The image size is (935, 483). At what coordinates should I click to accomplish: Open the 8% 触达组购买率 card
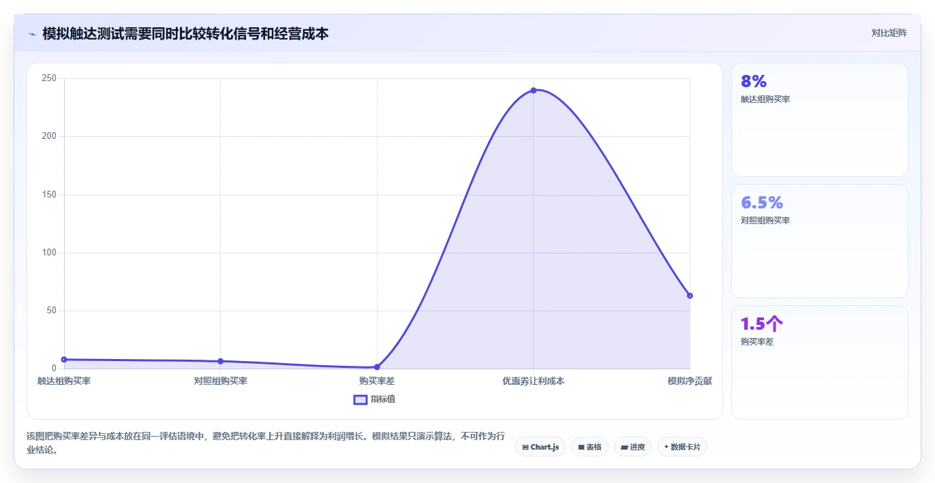click(820, 120)
